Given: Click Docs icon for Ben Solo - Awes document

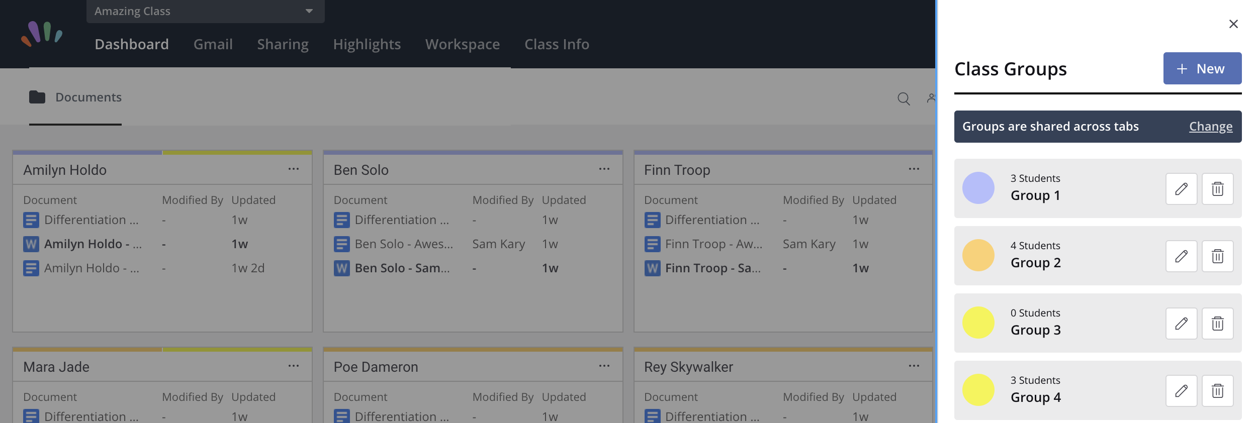Looking at the screenshot, I should point(342,244).
